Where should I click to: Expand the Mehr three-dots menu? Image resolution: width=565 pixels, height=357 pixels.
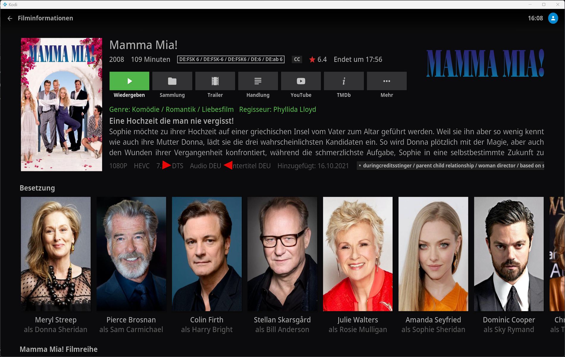pos(387,81)
